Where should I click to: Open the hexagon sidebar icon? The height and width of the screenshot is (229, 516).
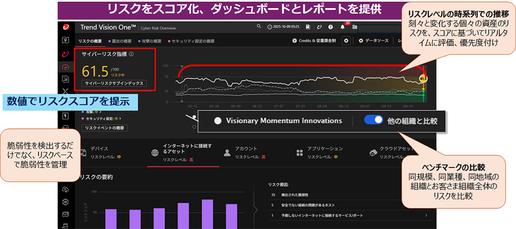(66, 201)
